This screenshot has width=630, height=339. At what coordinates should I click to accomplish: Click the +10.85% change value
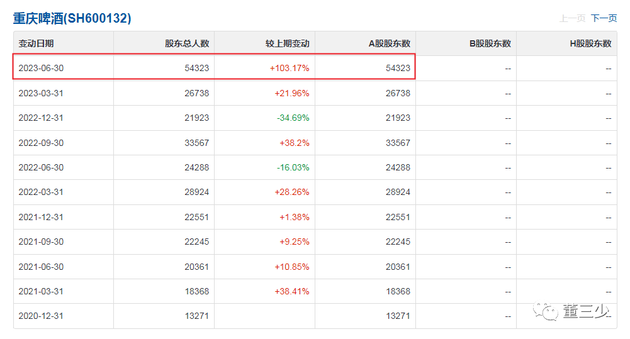pyautogui.click(x=292, y=267)
